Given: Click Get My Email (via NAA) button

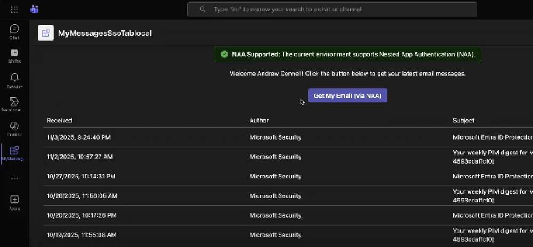Looking at the screenshot, I should pyautogui.click(x=348, y=96).
